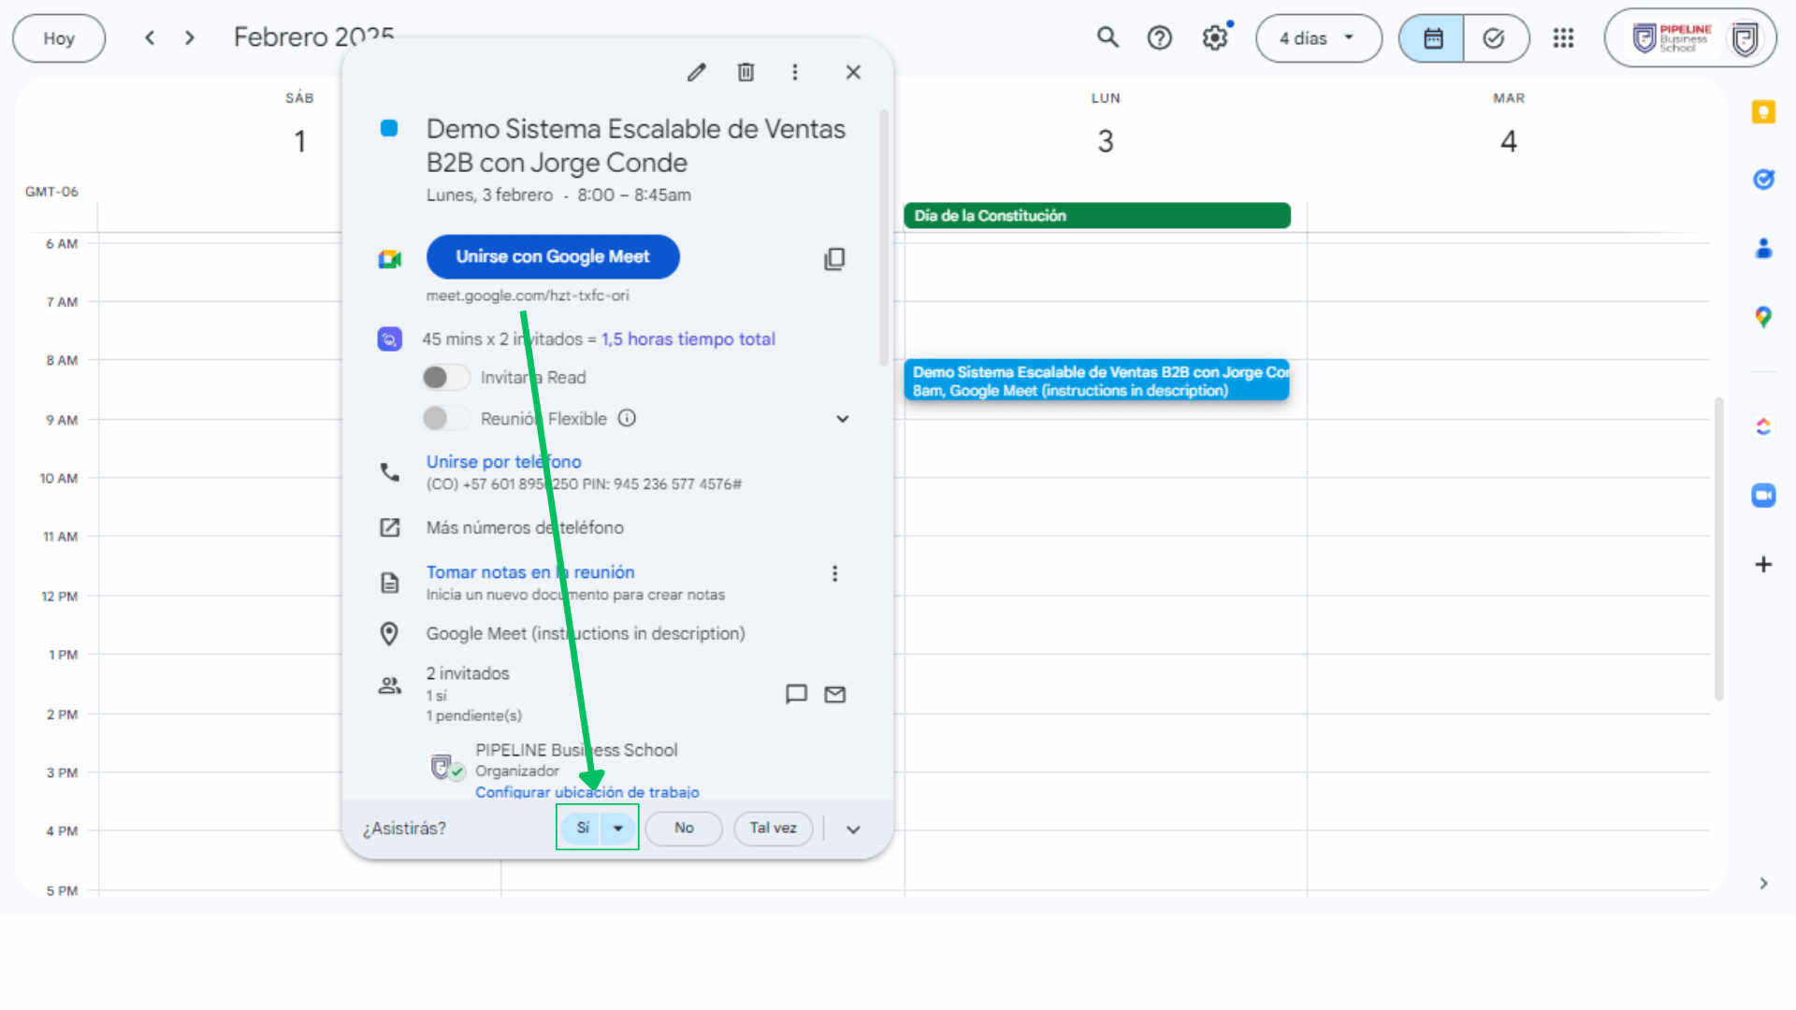This screenshot has width=1796, height=1010.
Task: Open Zoom add-on in side panel
Action: (1763, 496)
